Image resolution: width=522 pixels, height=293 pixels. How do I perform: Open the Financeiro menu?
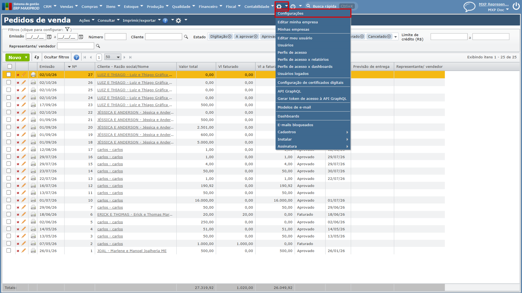point(210,7)
